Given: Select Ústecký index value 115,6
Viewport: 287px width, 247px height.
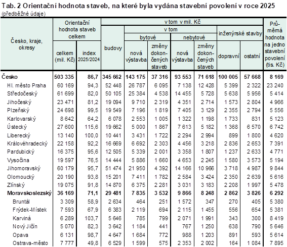Looking at the screenshot, I should pyautogui.click(x=91, y=127).
